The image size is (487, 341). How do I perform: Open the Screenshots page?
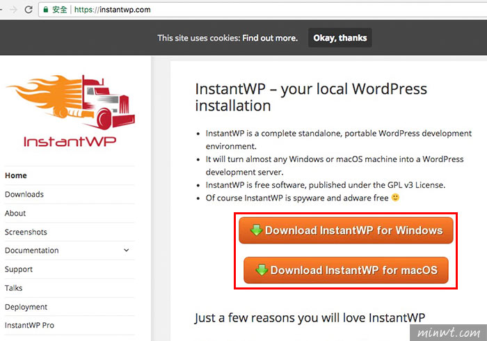[26, 232]
